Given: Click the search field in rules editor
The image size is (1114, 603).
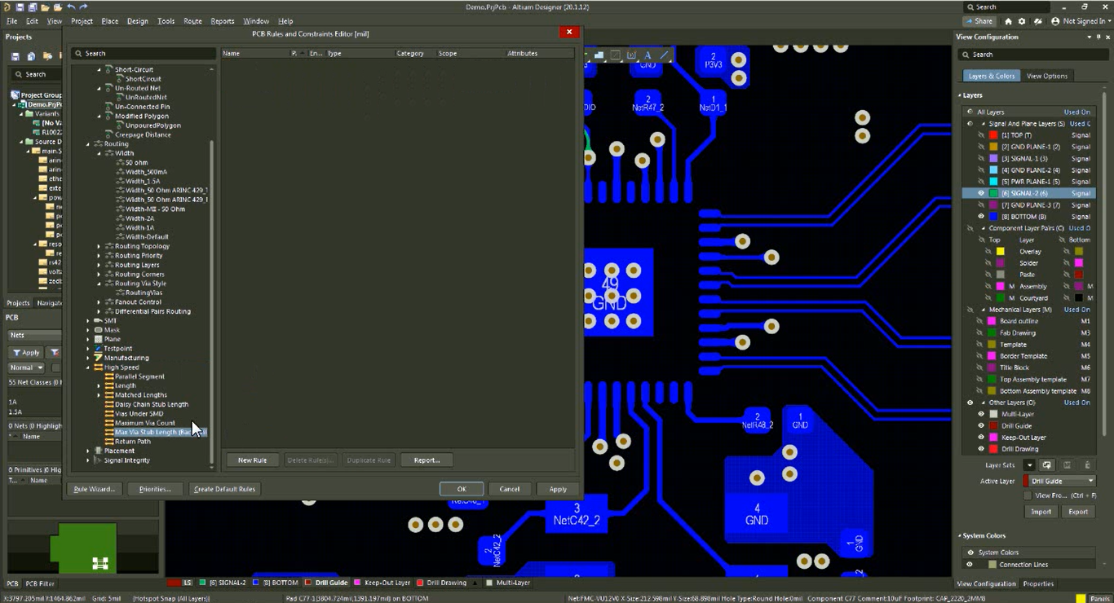Looking at the screenshot, I should pyautogui.click(x=144, y=53).
